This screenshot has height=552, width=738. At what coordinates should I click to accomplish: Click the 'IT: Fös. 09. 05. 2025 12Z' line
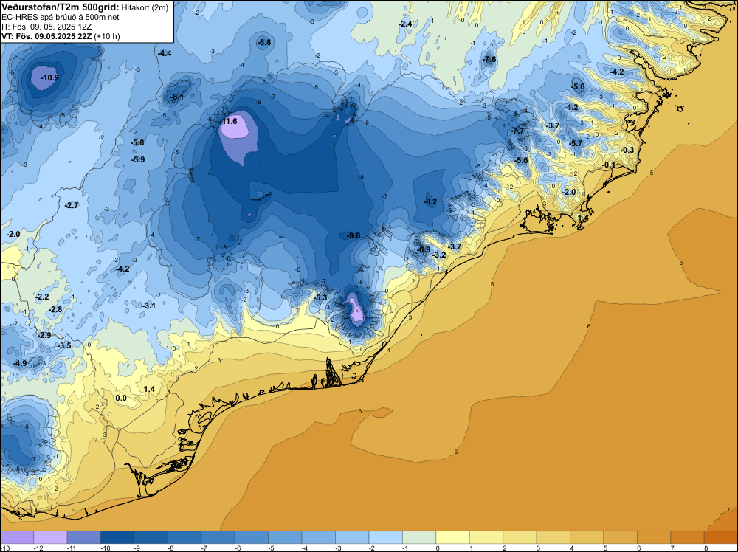(x=46, y=27)
